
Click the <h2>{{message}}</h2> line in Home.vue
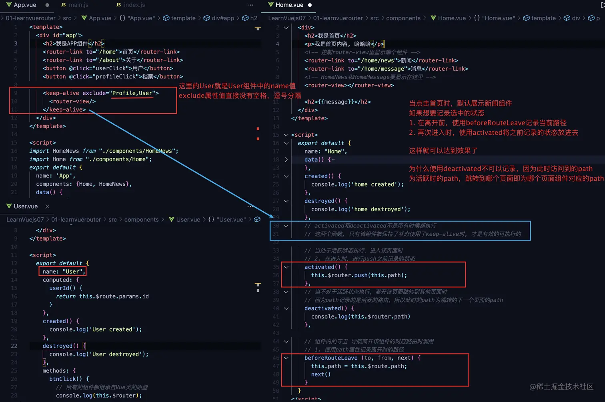338,102
